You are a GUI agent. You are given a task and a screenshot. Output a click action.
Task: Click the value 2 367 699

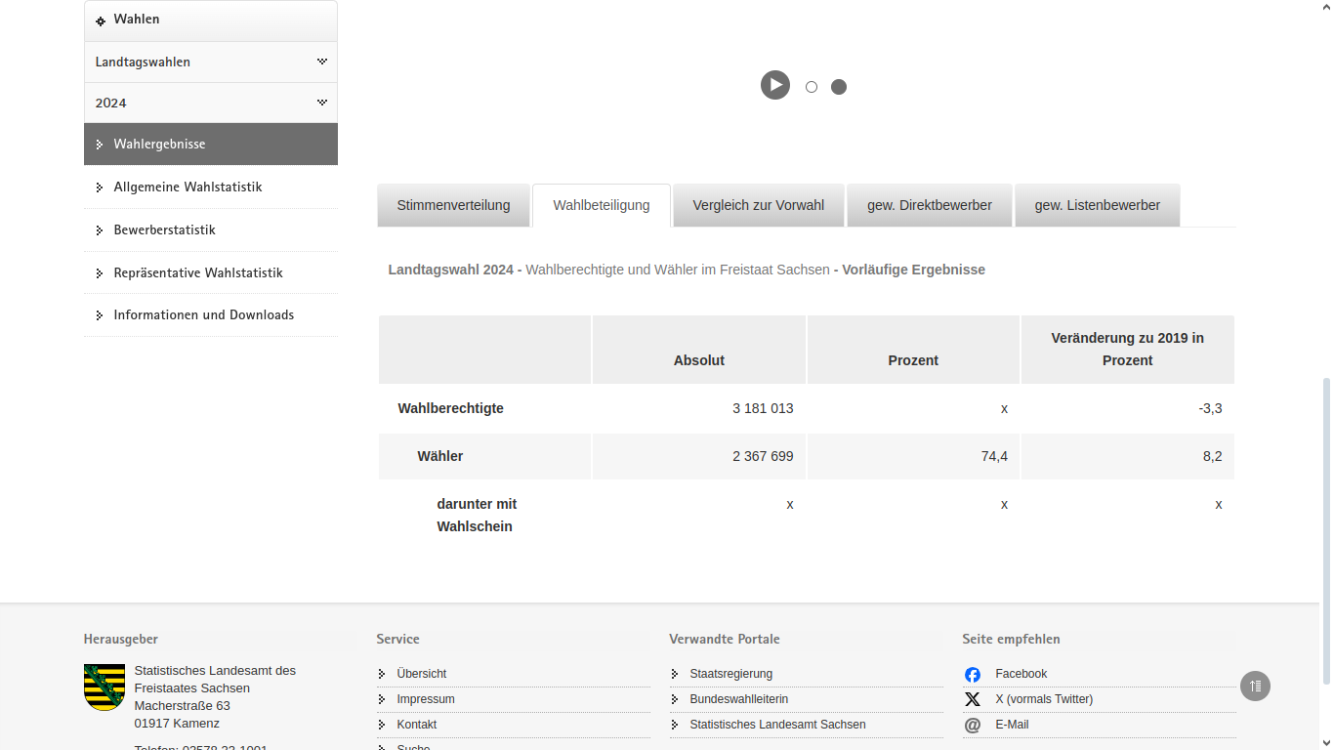click(x=763, y=456)
